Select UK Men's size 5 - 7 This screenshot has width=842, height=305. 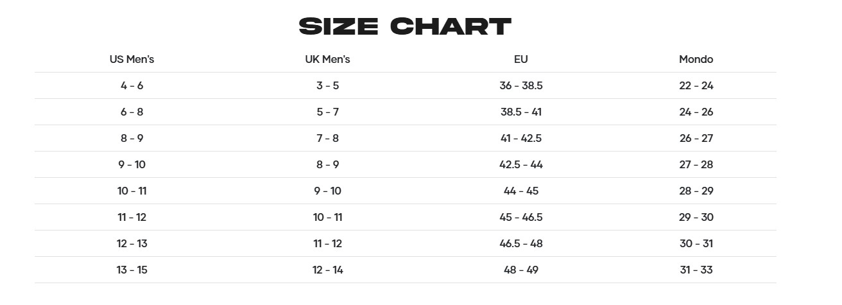[x=327, y=112]
